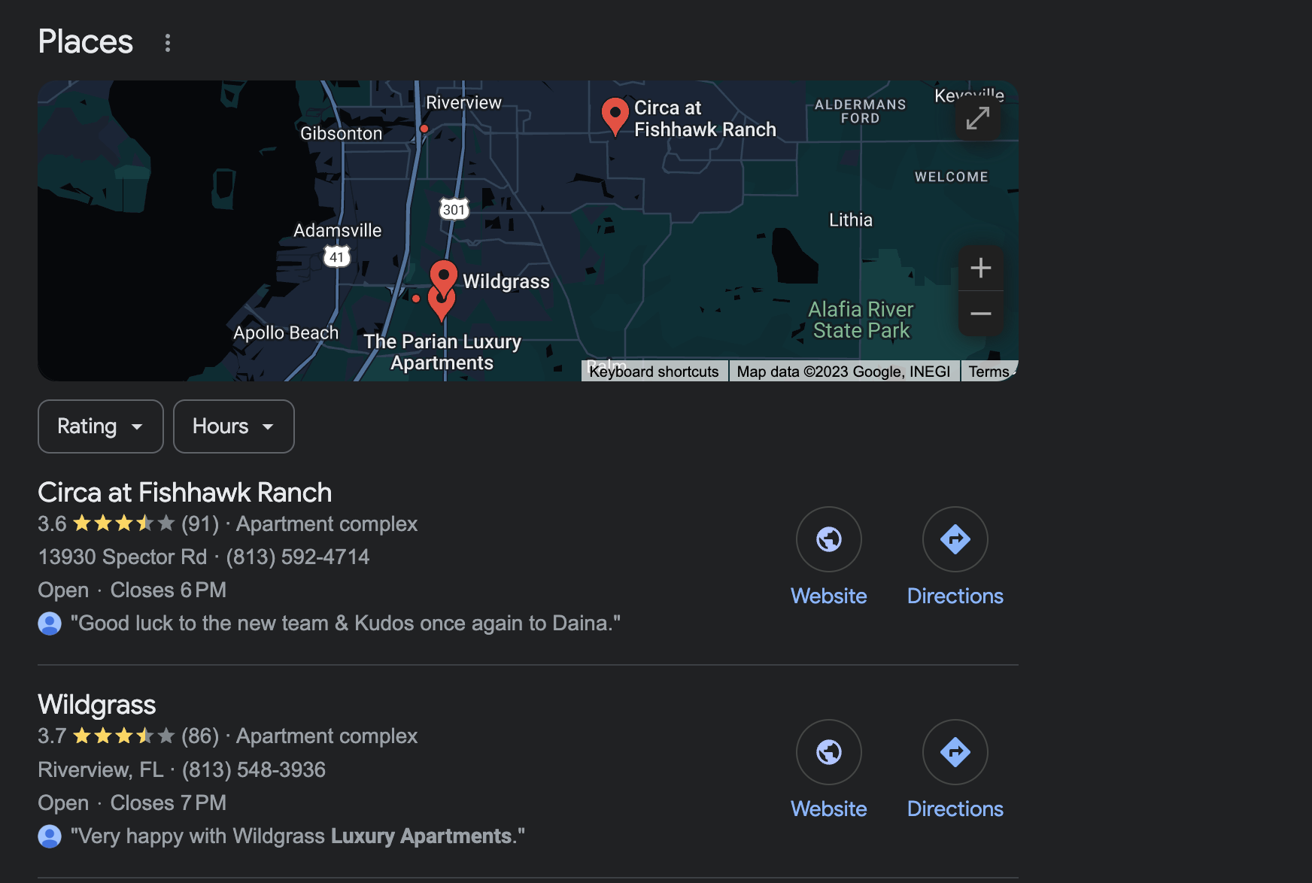Open the Wildgrass listing title
The image size is (1312, 883).
(97, 705)
